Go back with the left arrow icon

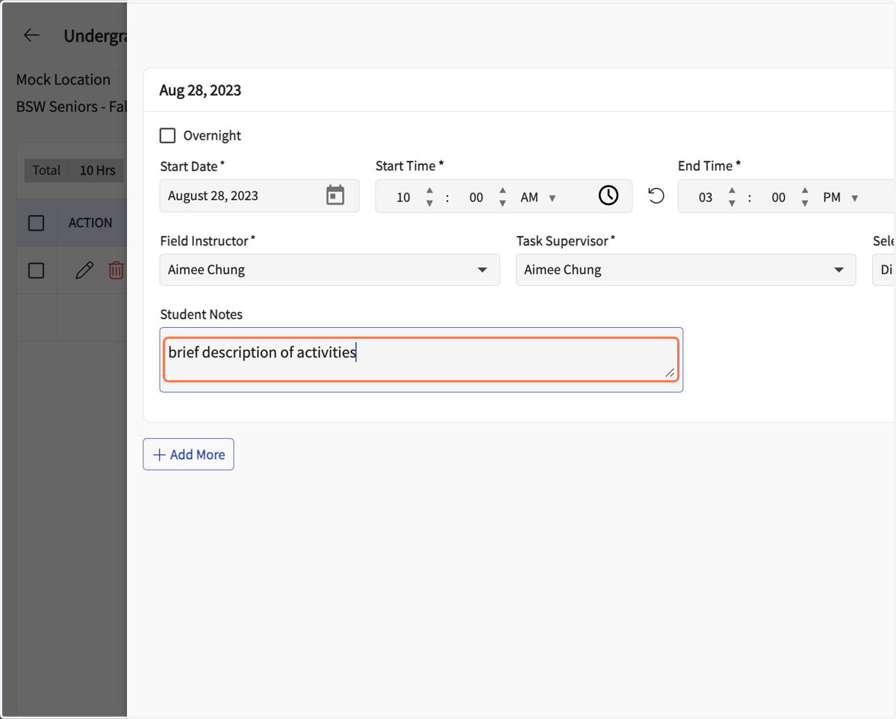(x=31, y=35)
